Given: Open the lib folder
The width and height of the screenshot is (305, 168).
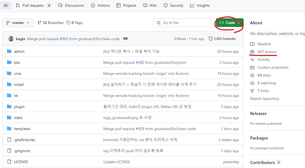Looking at the screenshot, I should (x=16, y=96).
